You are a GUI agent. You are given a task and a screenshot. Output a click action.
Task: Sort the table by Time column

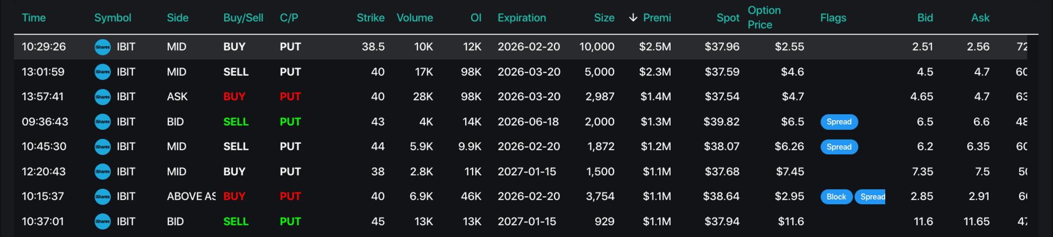[x=33, y=18]
